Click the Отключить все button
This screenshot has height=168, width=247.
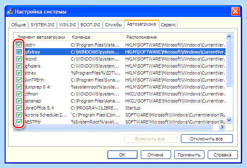click(x=207, y=139)
